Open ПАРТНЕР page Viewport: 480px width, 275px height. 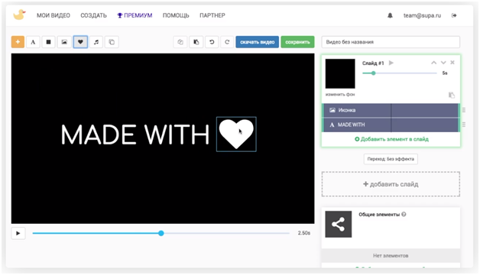(x=212, y=15)
